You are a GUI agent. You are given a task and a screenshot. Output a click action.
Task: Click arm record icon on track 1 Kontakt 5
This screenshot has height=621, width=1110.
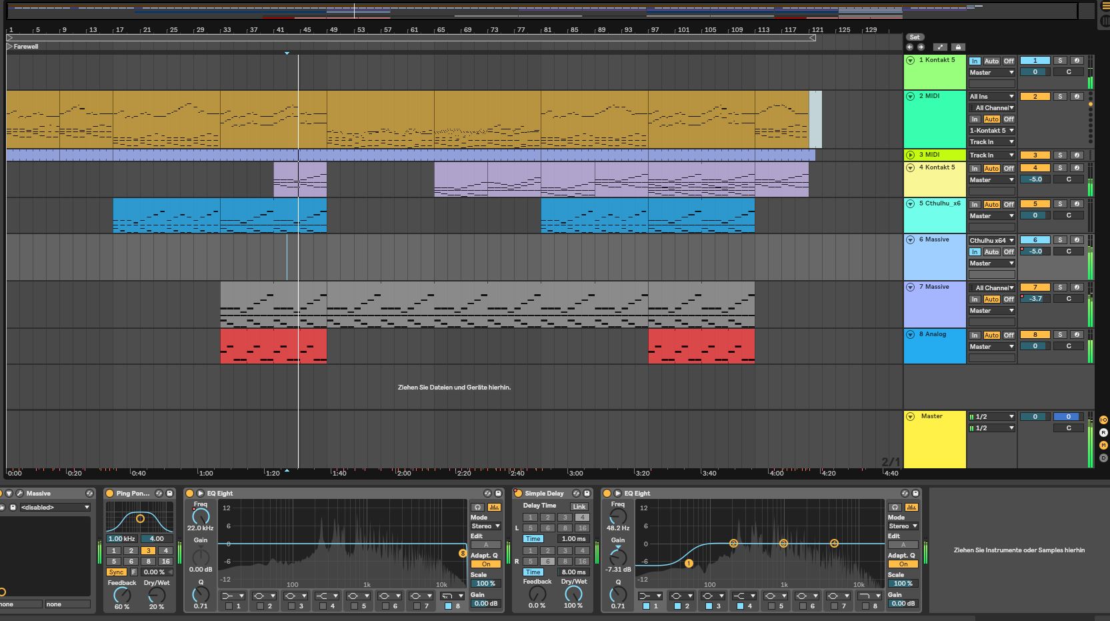tap(1076, 61)
